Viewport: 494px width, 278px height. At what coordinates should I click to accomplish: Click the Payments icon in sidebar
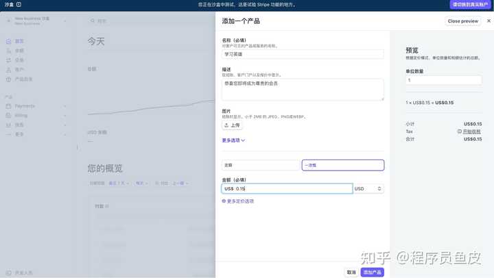tap(9, 106)
